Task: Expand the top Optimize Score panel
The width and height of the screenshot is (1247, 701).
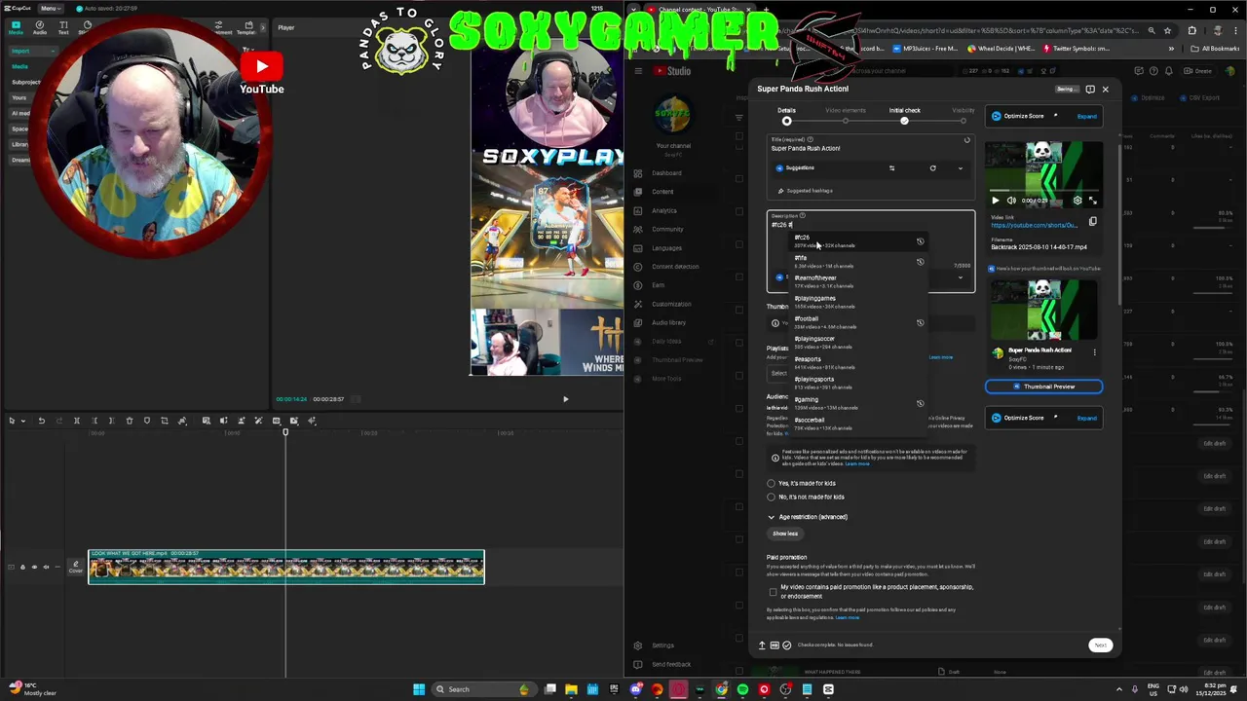Action: pos(1086,116)
